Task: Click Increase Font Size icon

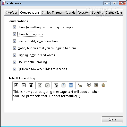Action: click(x=40, y=85)
